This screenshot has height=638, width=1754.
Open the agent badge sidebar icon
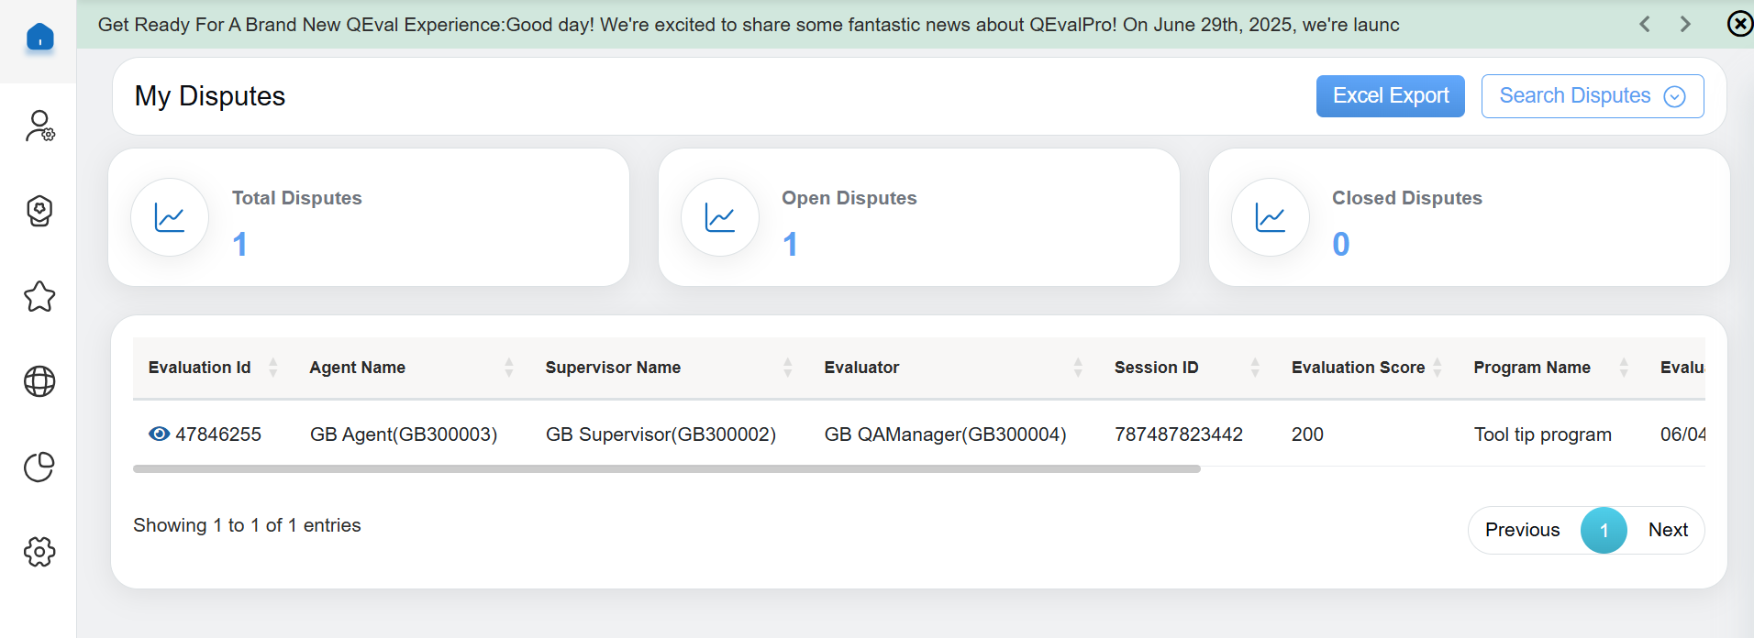pos(39,211)
